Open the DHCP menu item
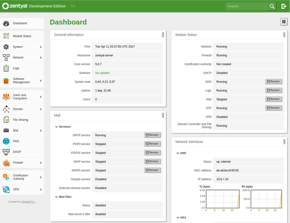The image size is (290, 223). coord(22,152)
